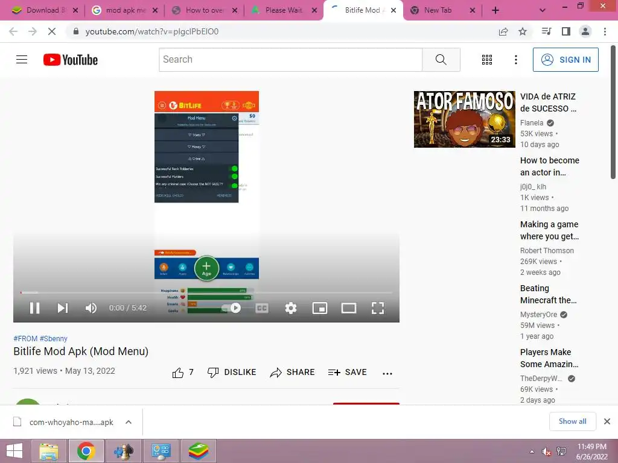
Task: Toggle the autoplay switch
Action: (232, 308)
